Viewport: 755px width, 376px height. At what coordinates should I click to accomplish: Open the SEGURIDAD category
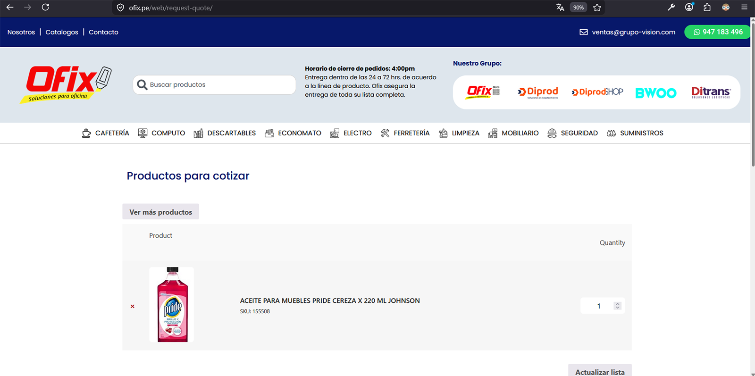click(x=572, y=133)
